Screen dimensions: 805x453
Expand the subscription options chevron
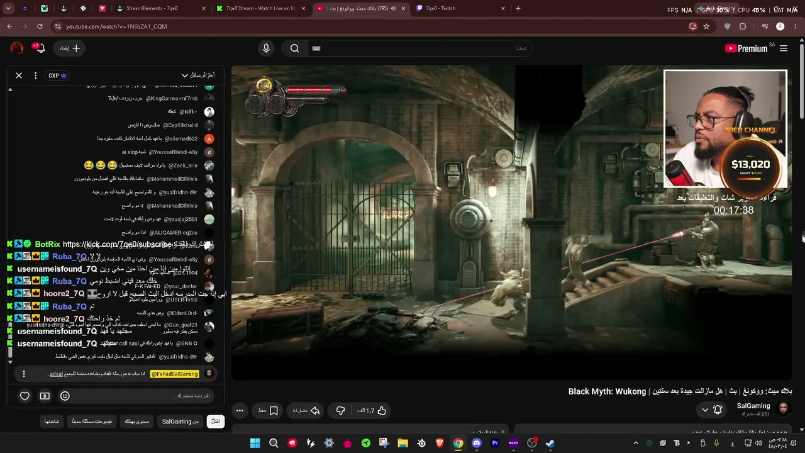coord(704,410)
